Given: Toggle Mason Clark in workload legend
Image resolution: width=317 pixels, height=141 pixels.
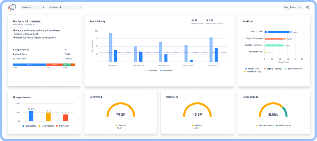Looking at the screenshot, I should tap(246, 68).
